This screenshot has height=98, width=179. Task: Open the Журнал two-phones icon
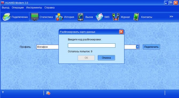click(116, 17)
